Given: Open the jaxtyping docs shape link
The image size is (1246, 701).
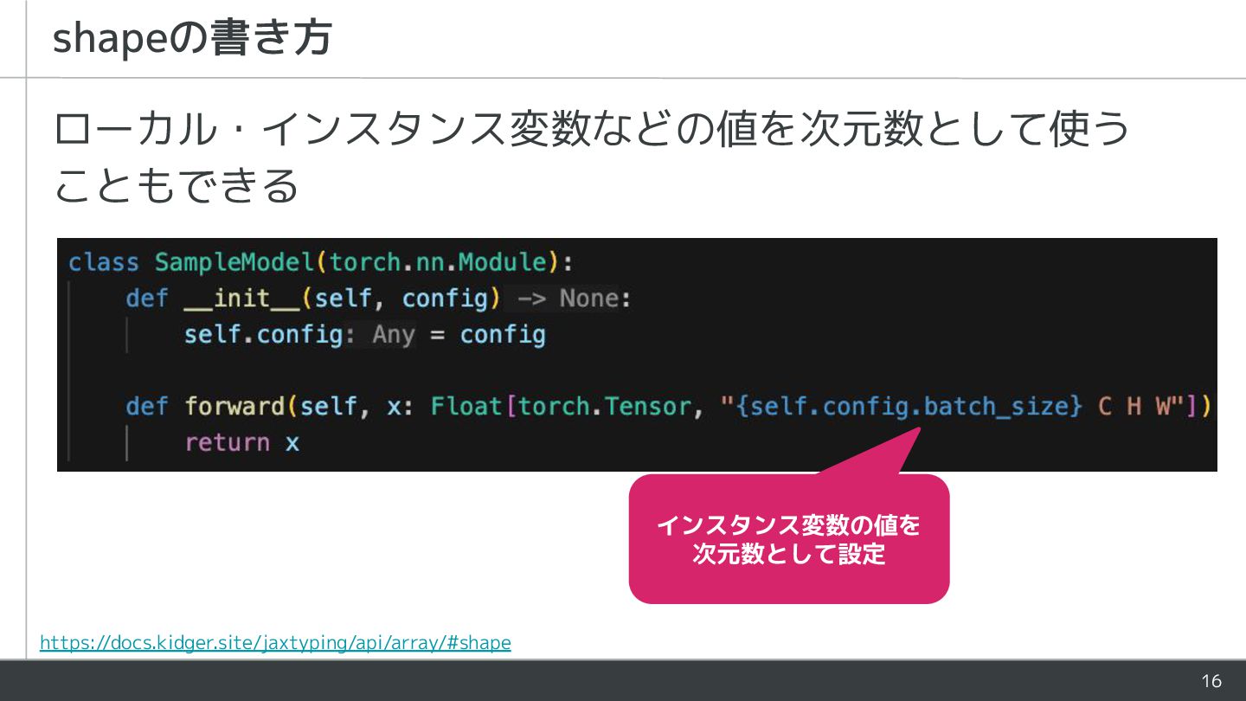Looking at the screenshot, I should point(275,643).
